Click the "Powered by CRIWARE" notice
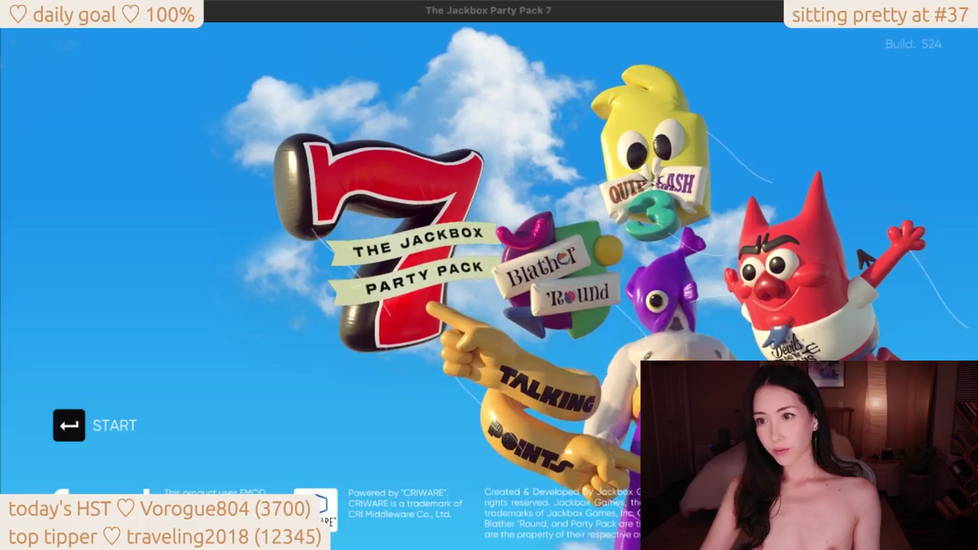The image size is (978, 550). (405, 503)
